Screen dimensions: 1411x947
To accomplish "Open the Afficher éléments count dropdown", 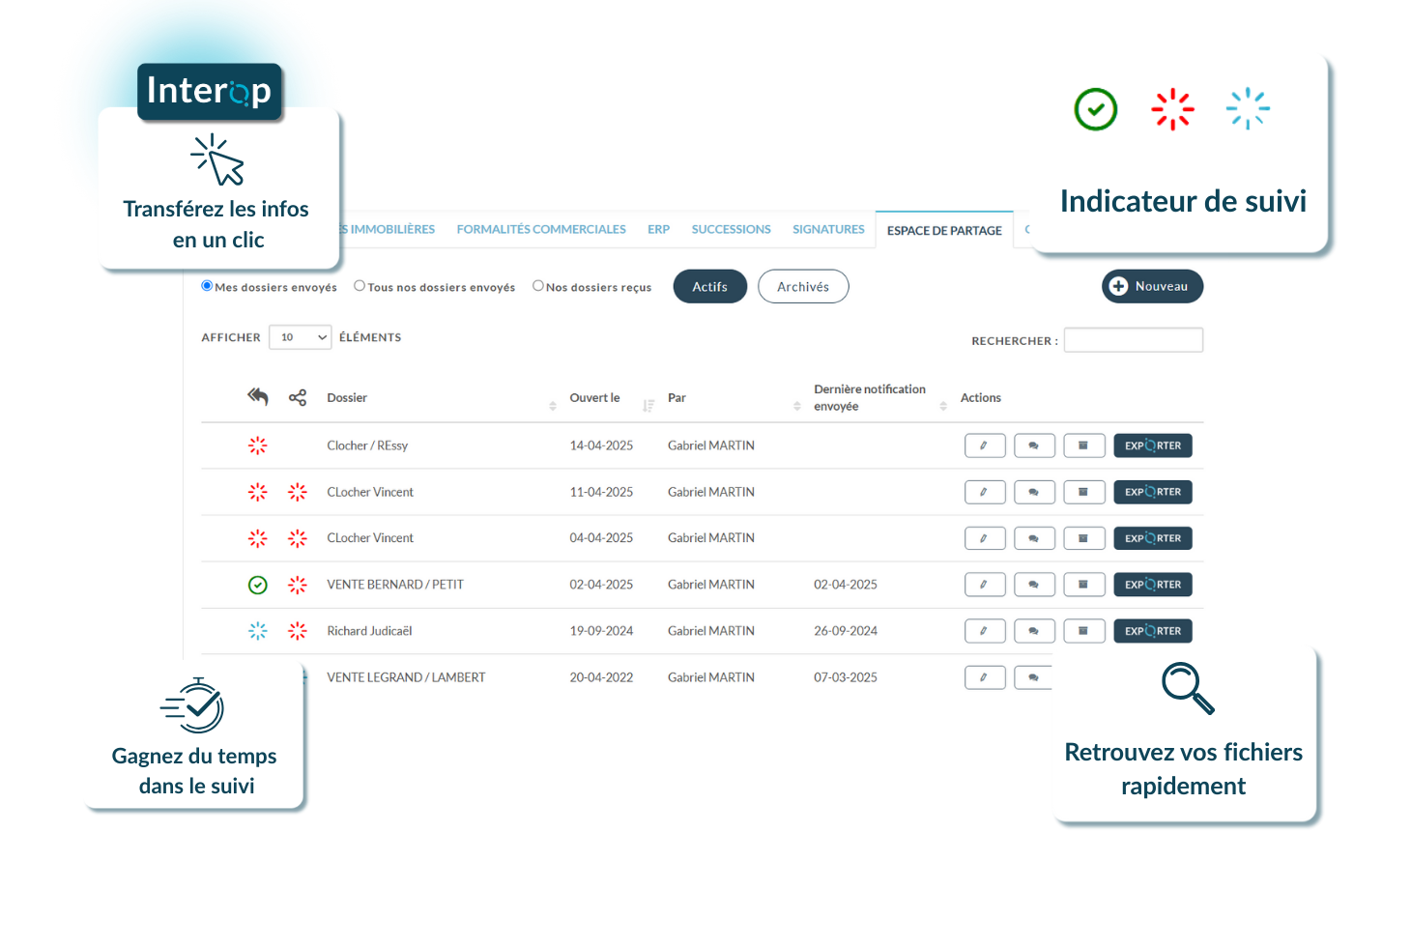I will pyautogui.click(x=300, y=337).
